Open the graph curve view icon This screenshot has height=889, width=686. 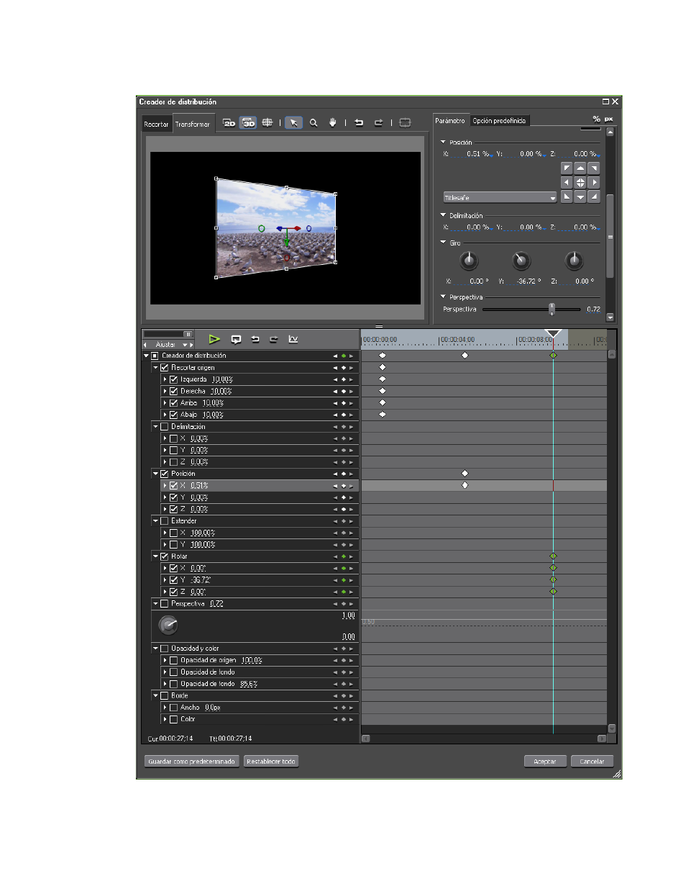pos(293,339)
